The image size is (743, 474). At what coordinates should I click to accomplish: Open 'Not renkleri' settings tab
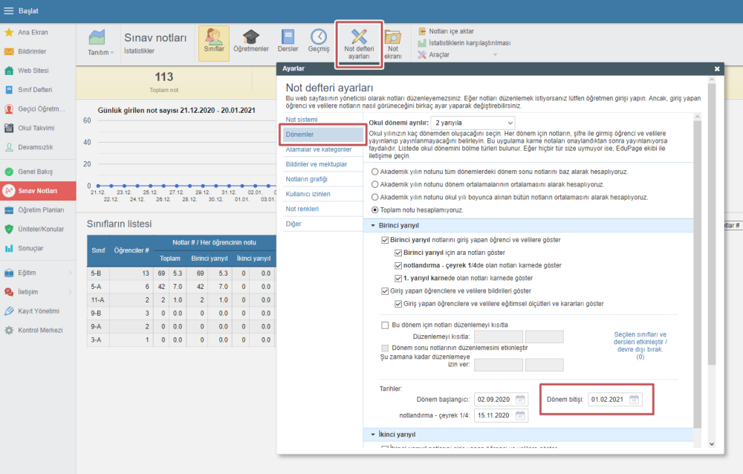302,209
